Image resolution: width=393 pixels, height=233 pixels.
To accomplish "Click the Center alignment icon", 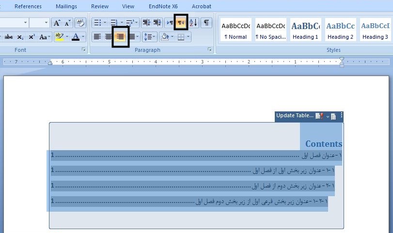I will 109,37.
